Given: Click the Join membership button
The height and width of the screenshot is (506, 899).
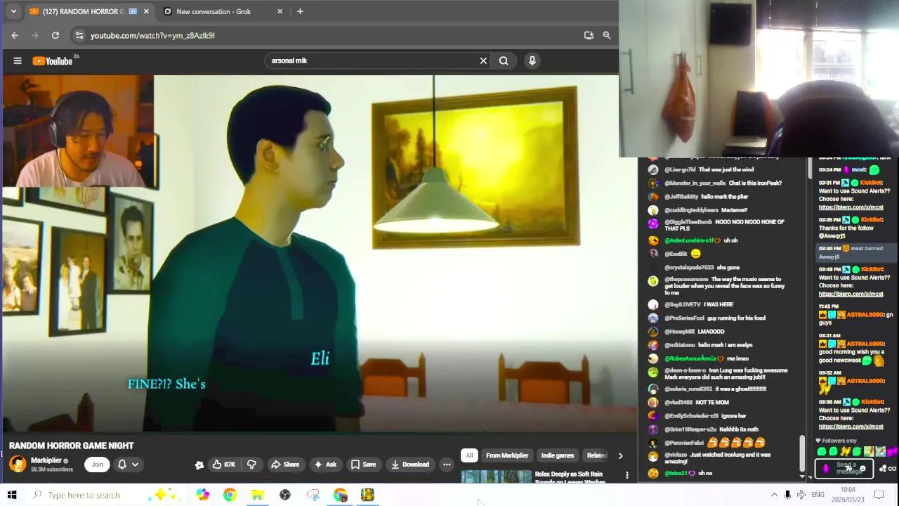Looking at the screenshot, I should [x=98, y=464].
